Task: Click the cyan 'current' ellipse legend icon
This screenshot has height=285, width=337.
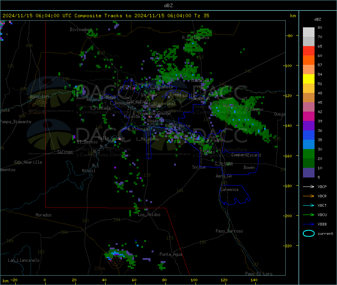Action: coord(309,233)
